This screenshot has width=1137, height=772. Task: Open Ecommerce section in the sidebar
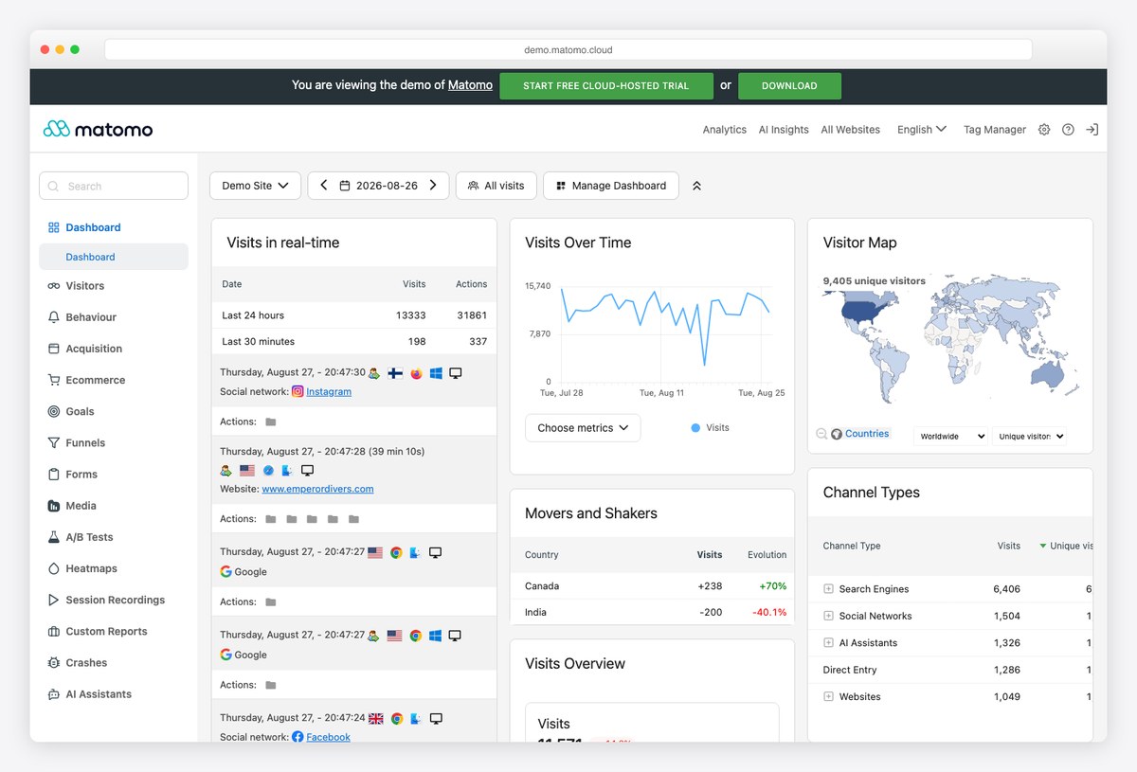114,380
